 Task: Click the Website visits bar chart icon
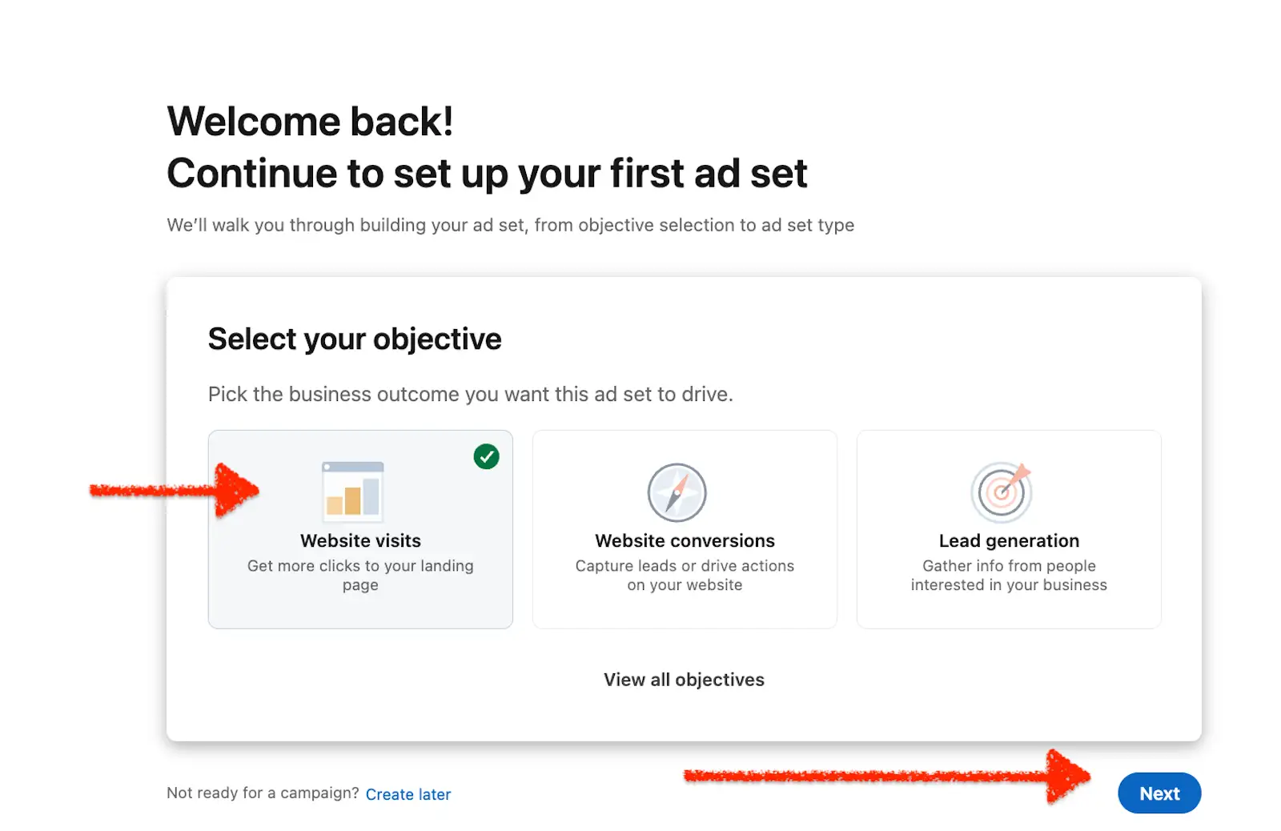click(352, 491)
